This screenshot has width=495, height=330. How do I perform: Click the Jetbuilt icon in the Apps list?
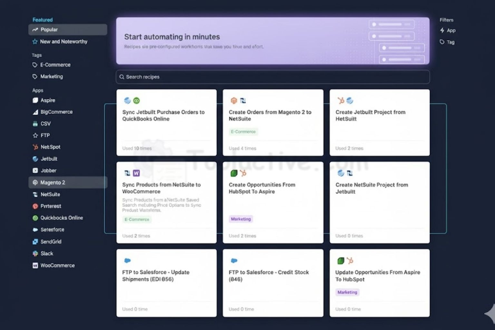tap(35, 159)
